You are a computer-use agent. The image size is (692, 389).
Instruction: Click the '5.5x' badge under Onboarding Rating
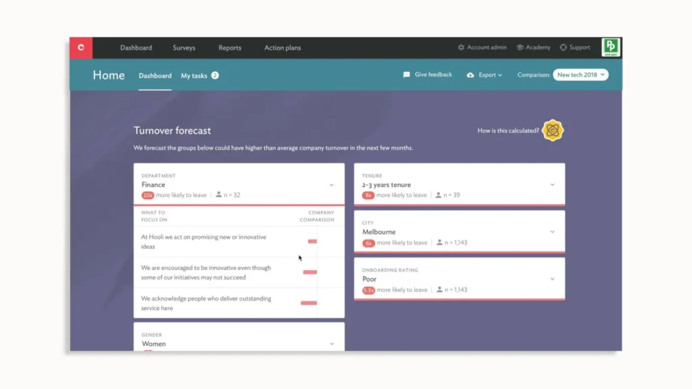[369, 289]
